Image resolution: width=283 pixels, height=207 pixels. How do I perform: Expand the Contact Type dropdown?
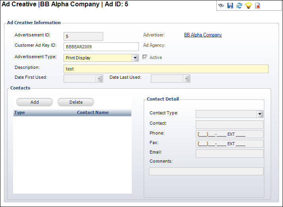(x=260, y=114)
